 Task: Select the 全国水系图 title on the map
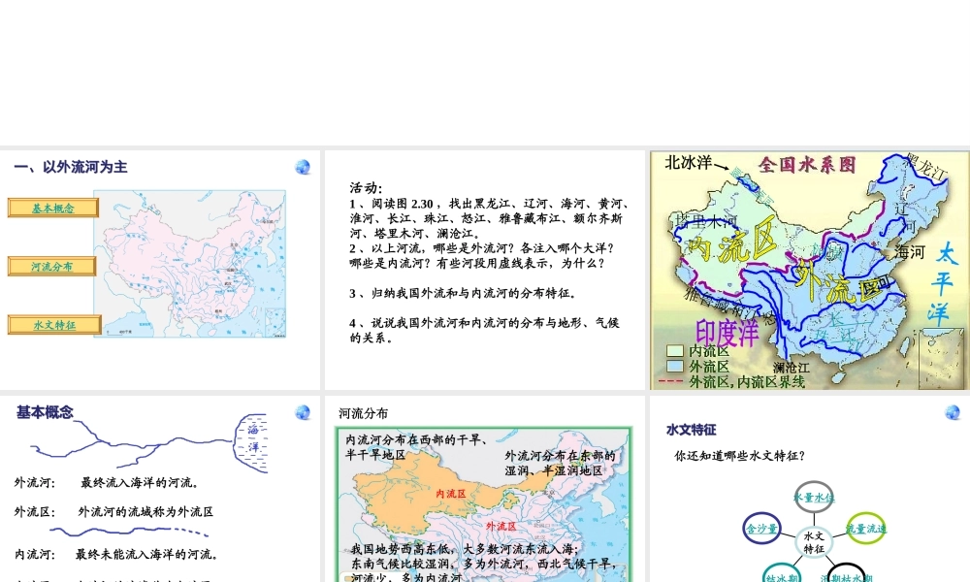pyautogui.click(x=807, y=165)
